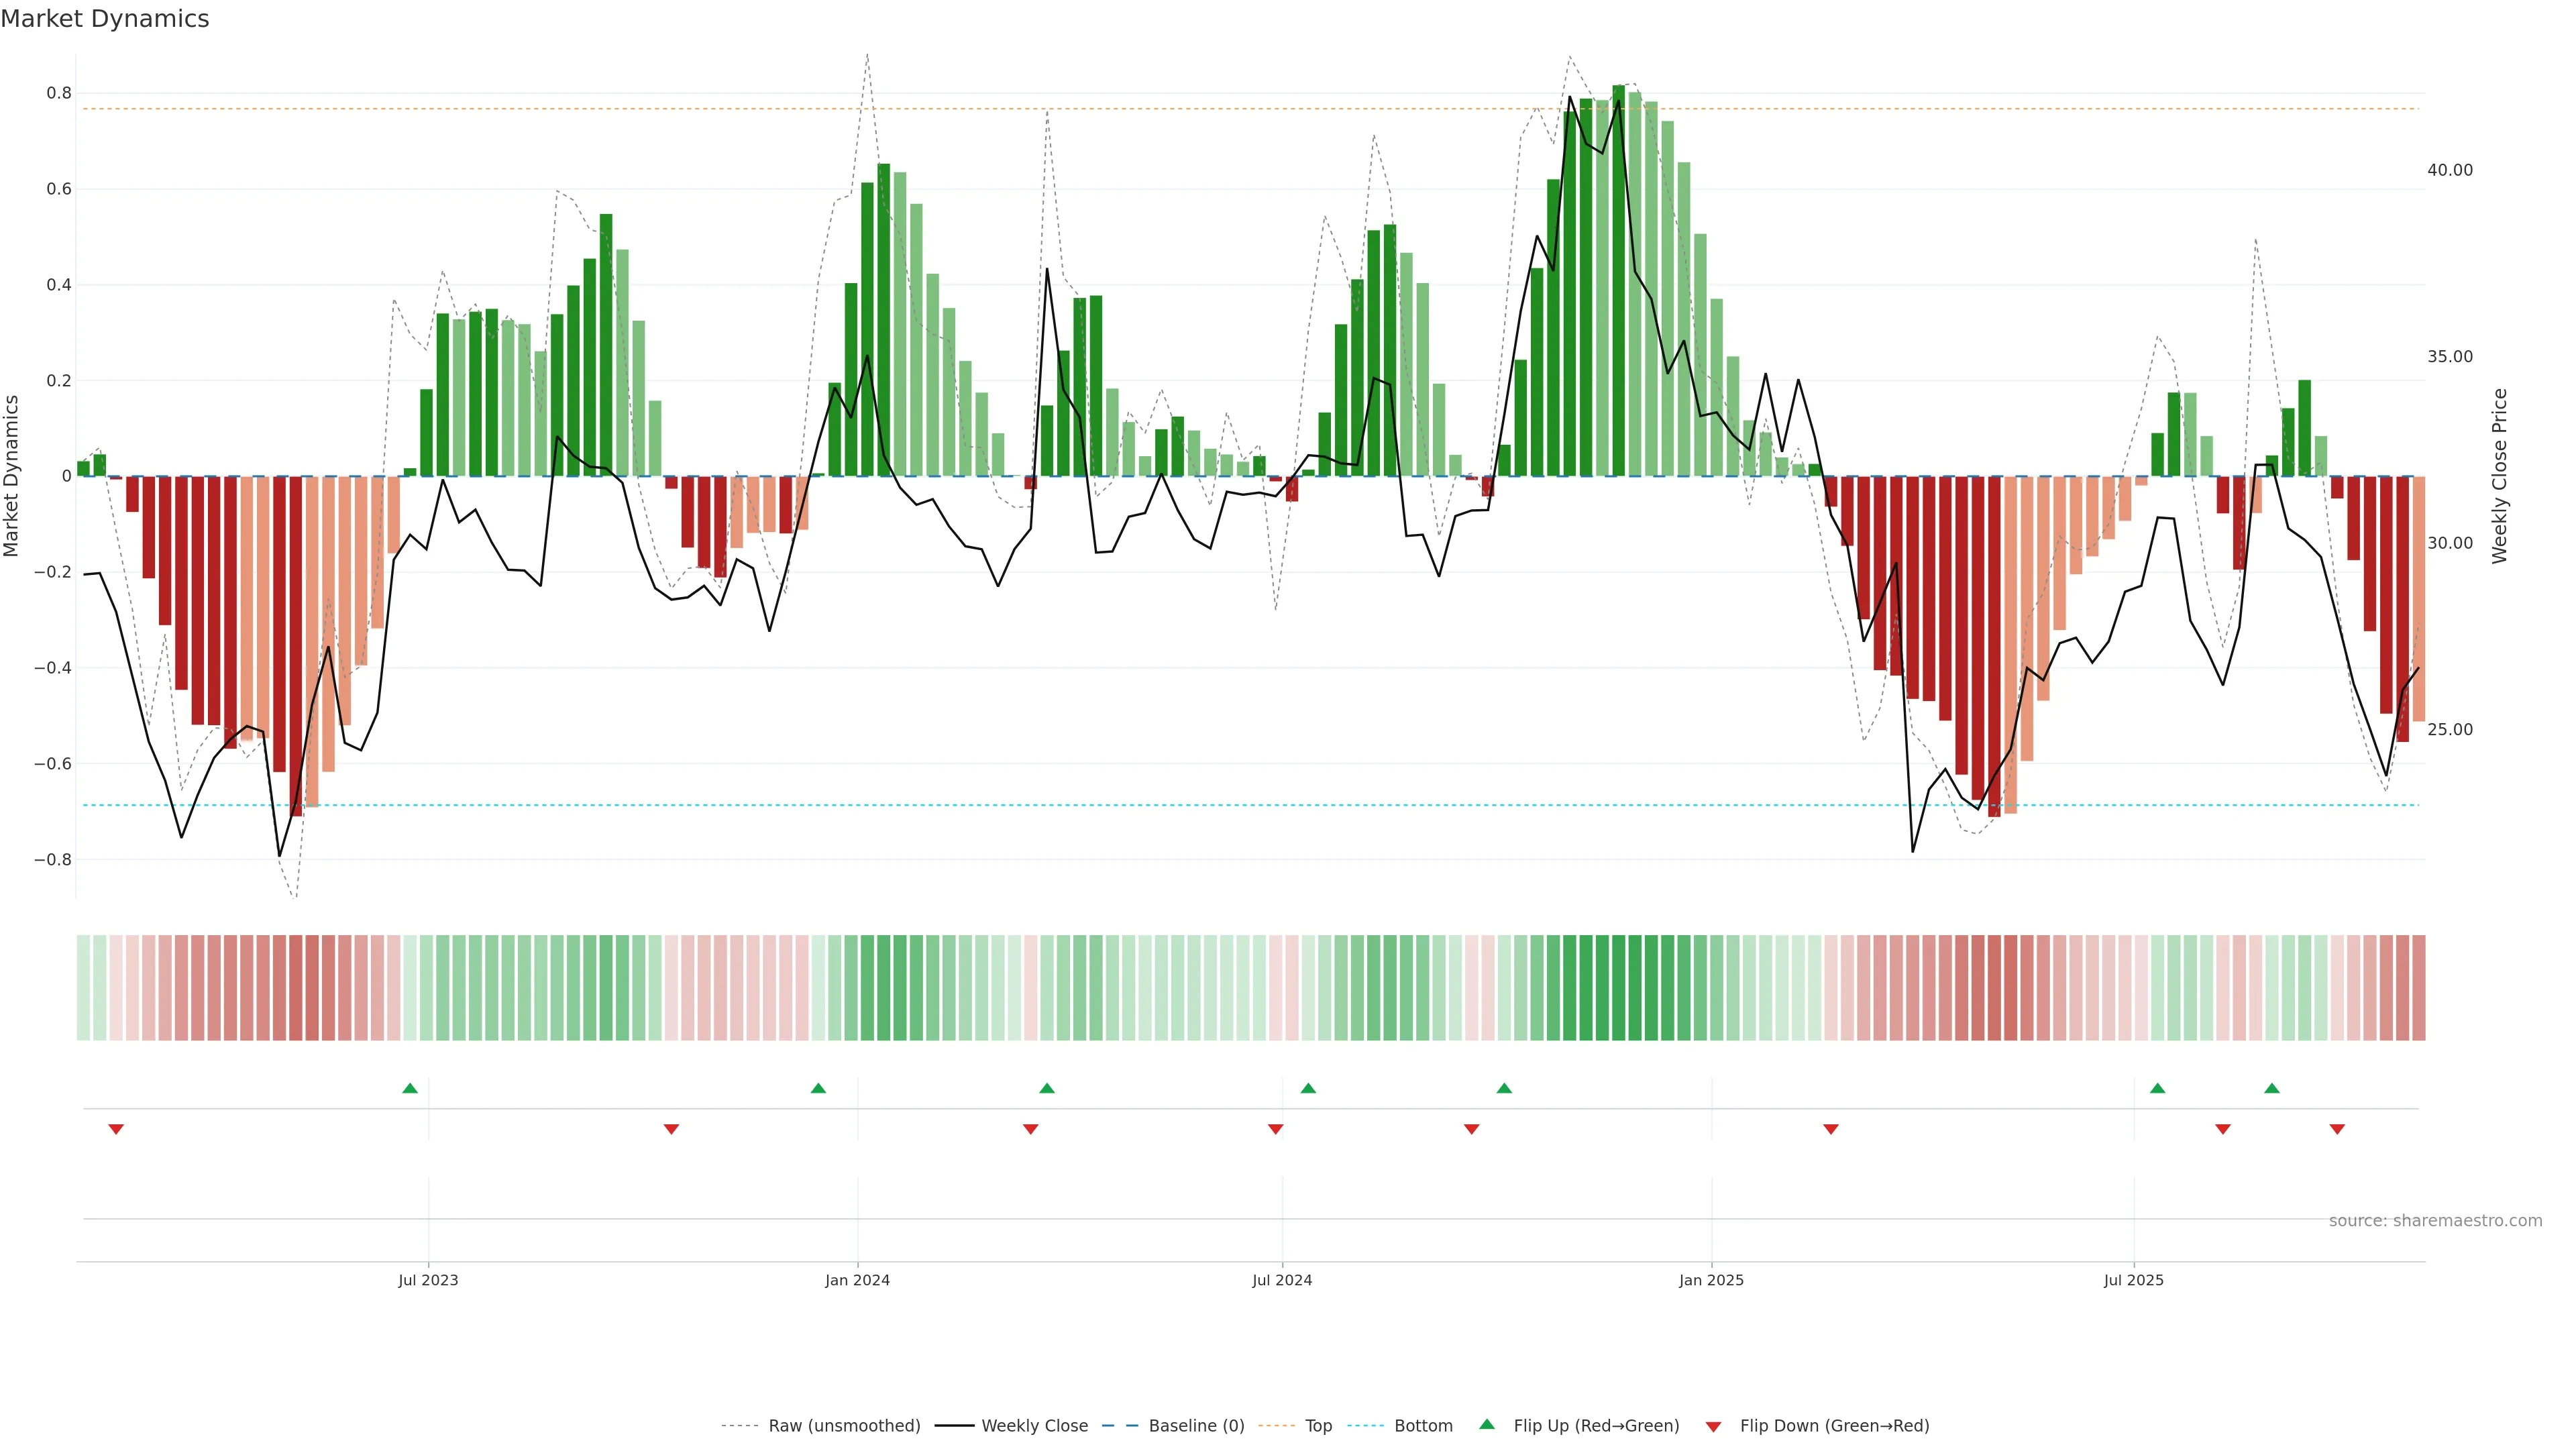Click the Market Dynamics chart title

[x=105, y=19]
